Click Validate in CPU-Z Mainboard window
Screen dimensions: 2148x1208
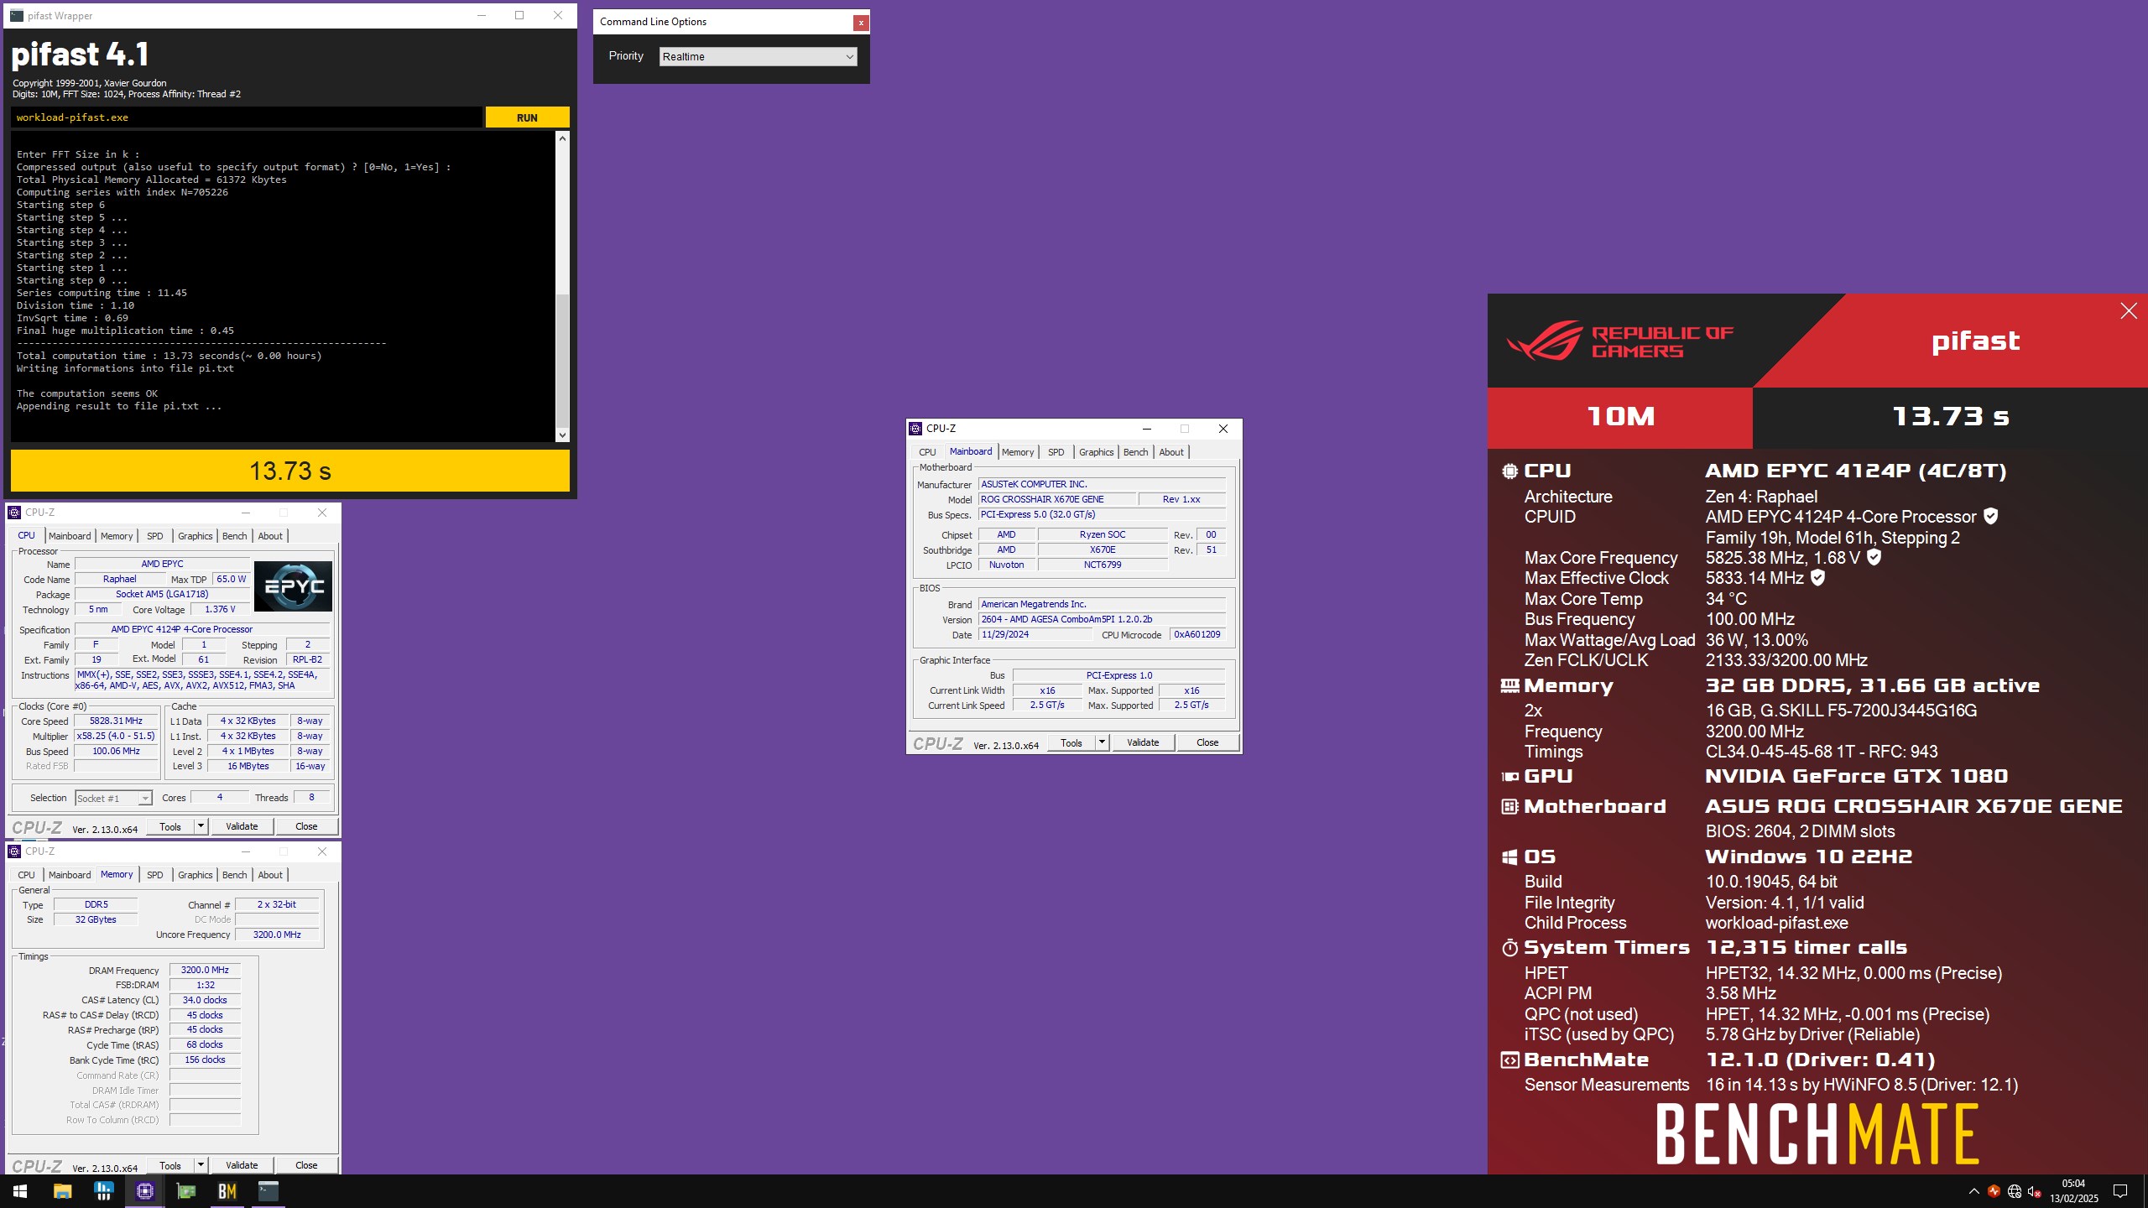tap(1143, 742)
